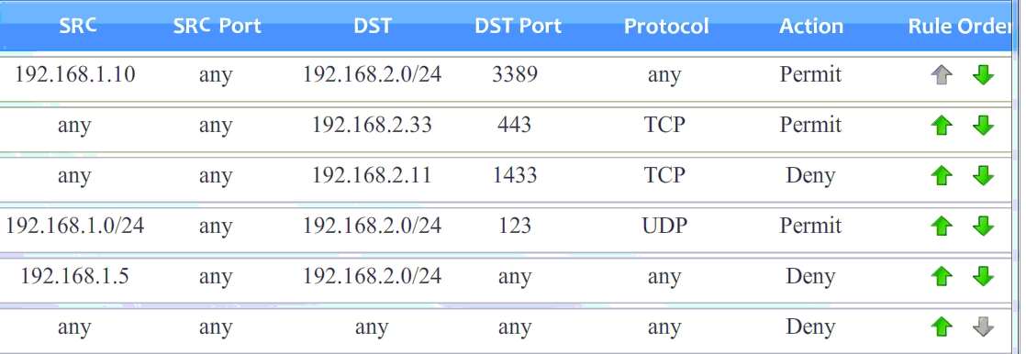Move the UDP 123 rule up
The image size is (1026, 354).
[x=941, y=227]
